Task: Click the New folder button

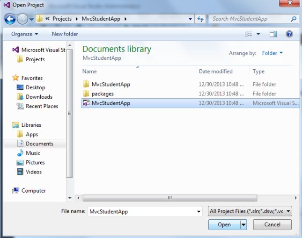Action: [x=65, y=34]
